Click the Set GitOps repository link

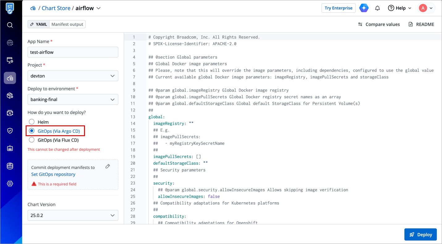[53, 174]
